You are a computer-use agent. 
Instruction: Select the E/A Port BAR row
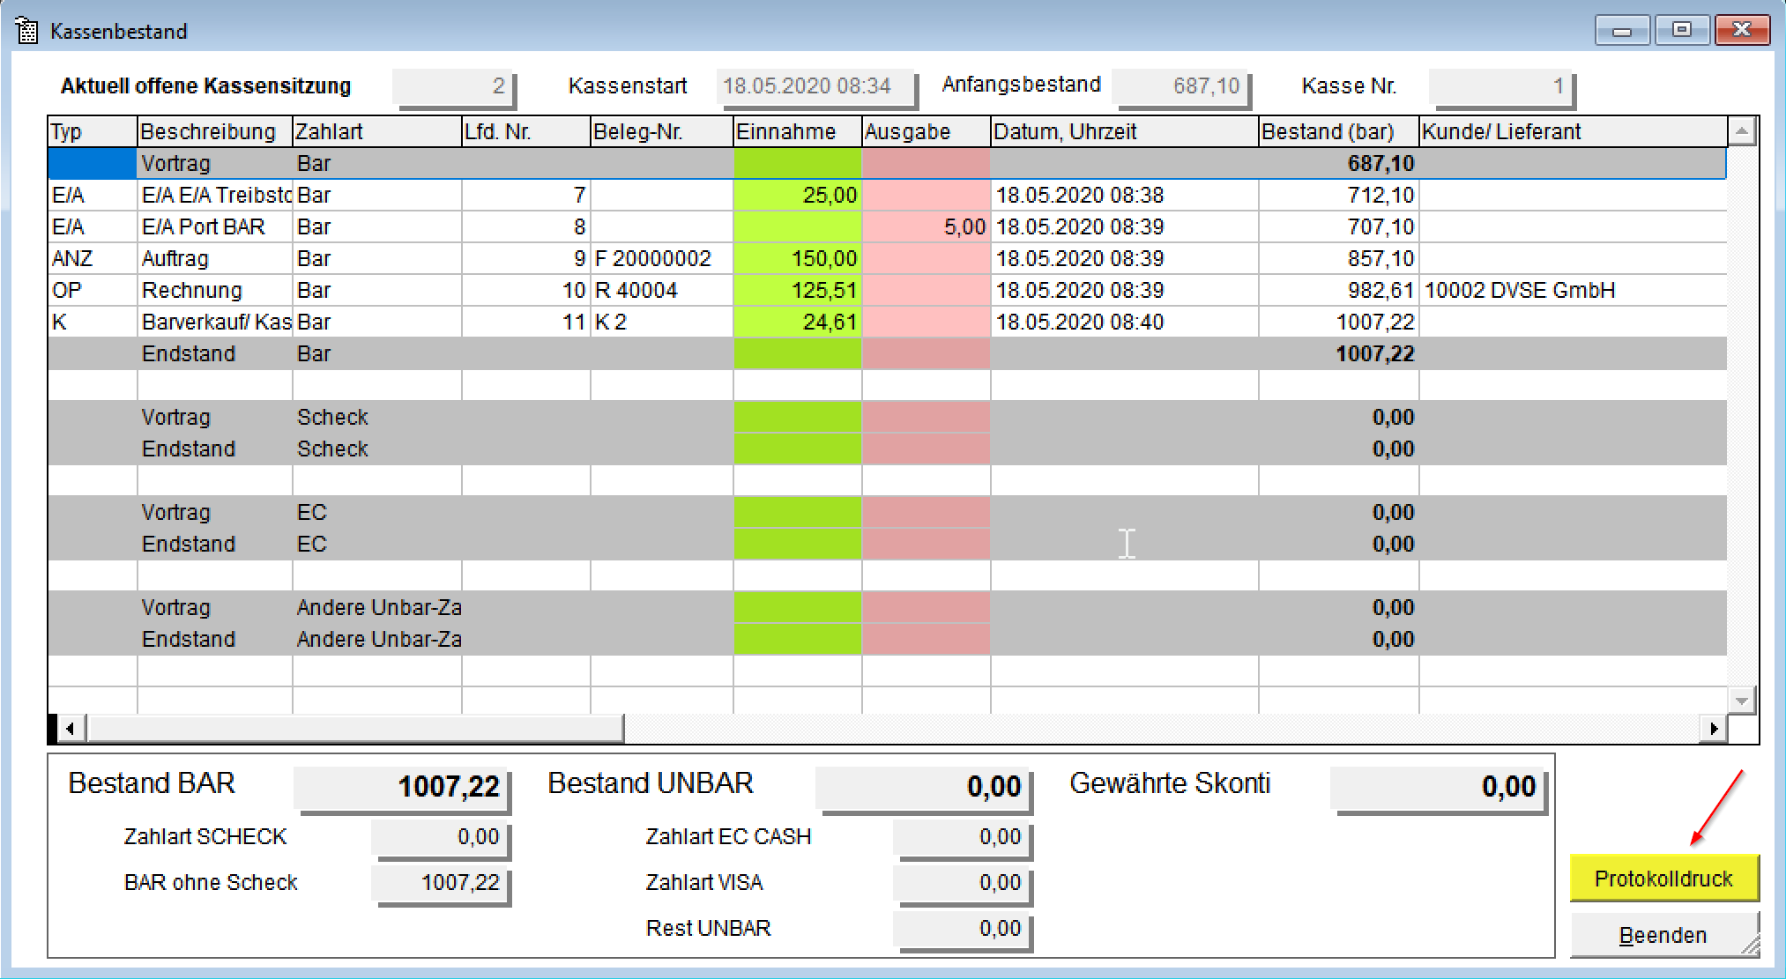pyautogui.click(x=887, y=226)
